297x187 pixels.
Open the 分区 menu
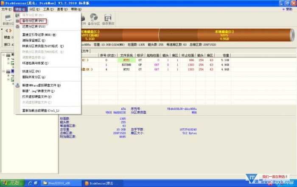coord(34,9)
